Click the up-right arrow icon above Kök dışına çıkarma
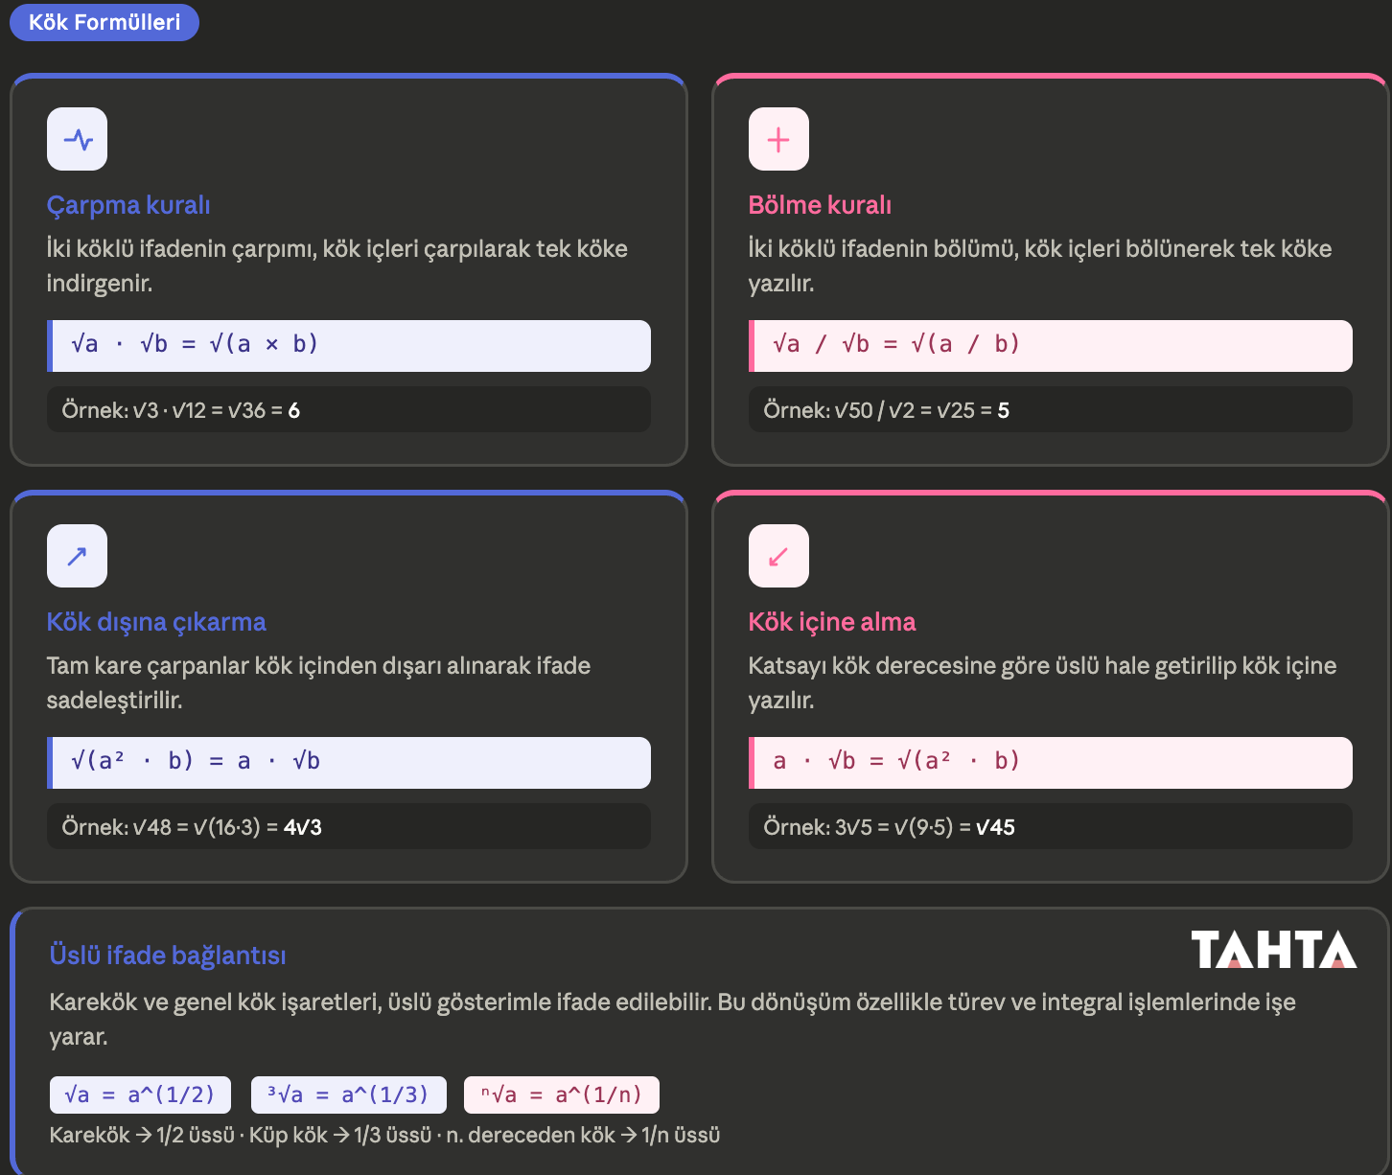This screenshot has height=1175, width=1392. click(x=78, y=556)
